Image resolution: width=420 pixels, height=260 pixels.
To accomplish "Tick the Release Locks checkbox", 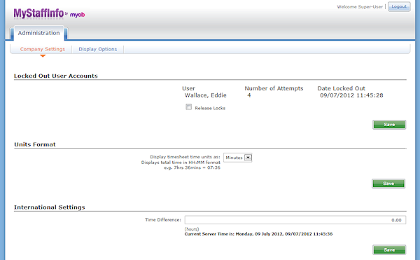I will point(189,107).
